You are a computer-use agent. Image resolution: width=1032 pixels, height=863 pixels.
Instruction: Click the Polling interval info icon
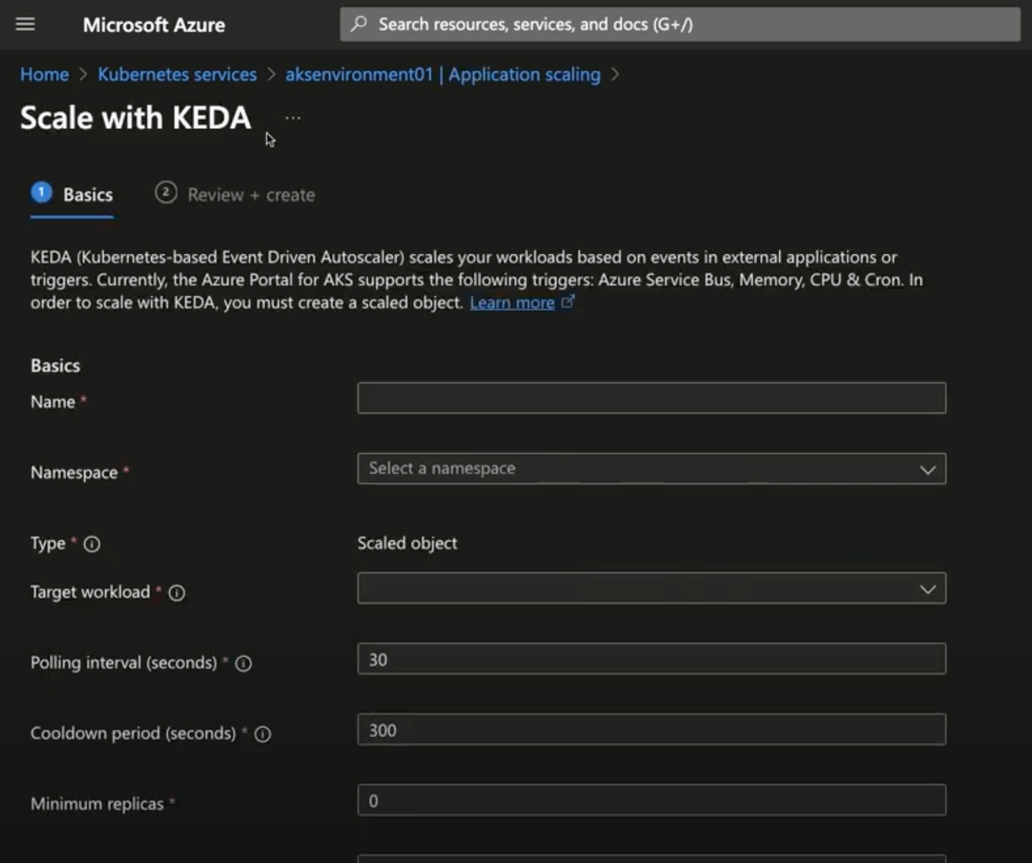244,663
